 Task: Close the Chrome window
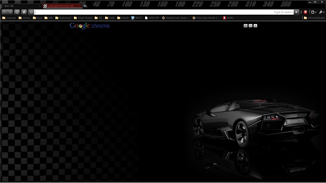coord(322,2)
